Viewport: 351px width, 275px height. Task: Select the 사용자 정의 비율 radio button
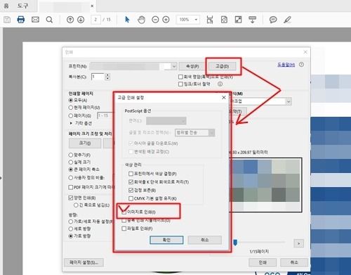click(71, 178)
